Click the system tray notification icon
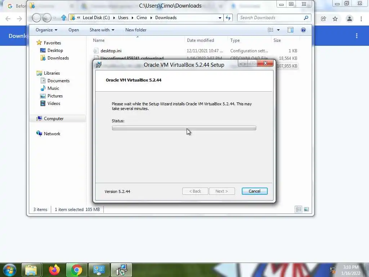Screen dimensions: 369x277 tap(332, 270)
